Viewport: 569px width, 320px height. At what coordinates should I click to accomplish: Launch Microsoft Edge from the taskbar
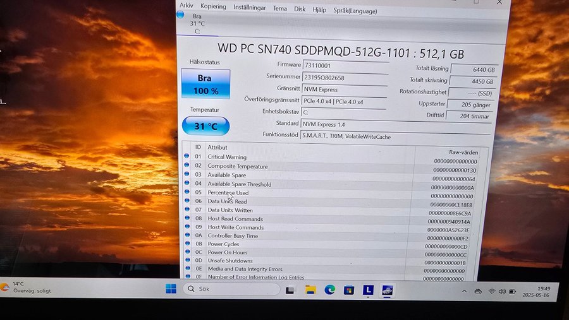click(x=329, y=290)
